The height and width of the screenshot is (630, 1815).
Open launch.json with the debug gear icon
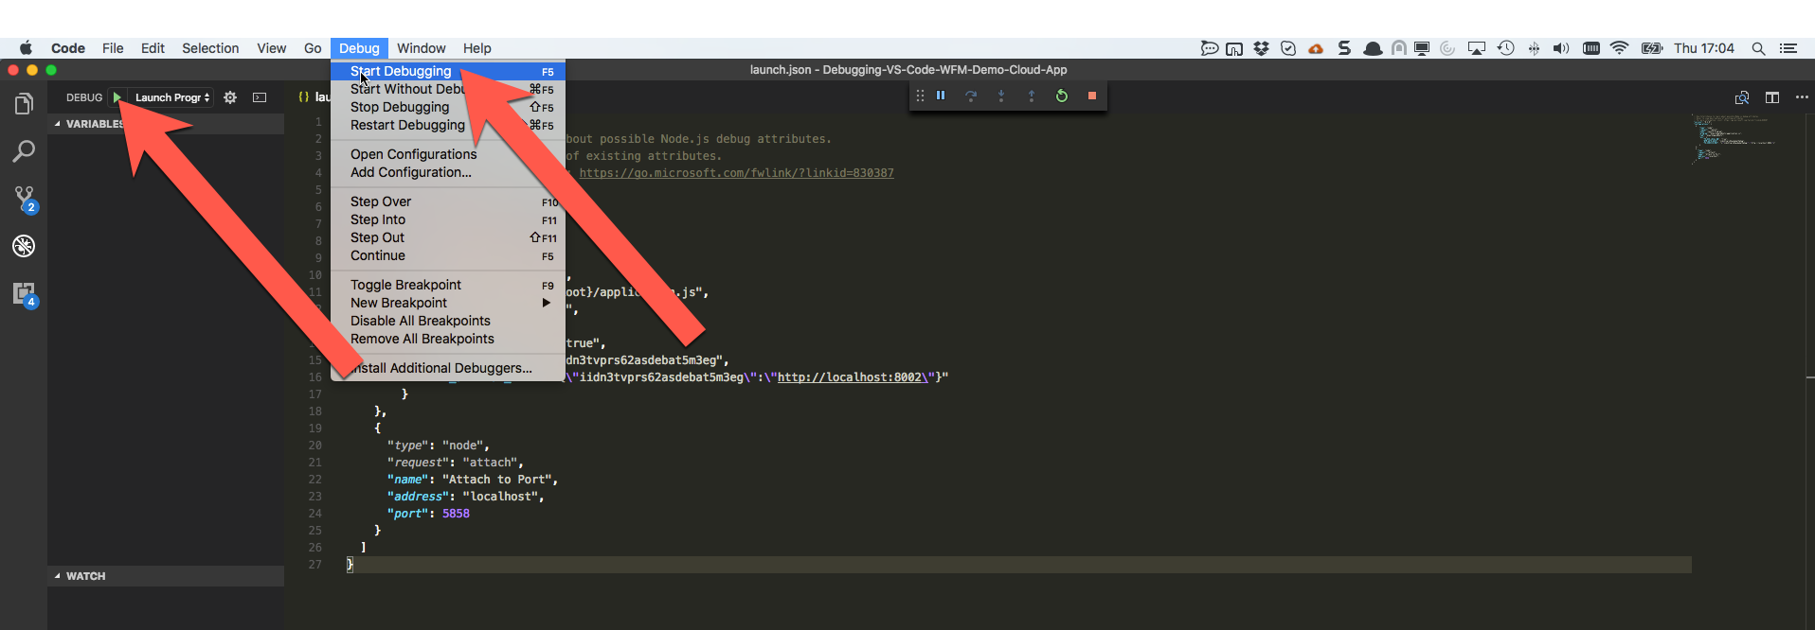coord(230,97)
